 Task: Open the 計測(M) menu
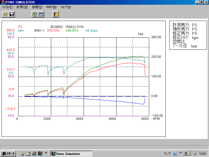tap(22, 7)
